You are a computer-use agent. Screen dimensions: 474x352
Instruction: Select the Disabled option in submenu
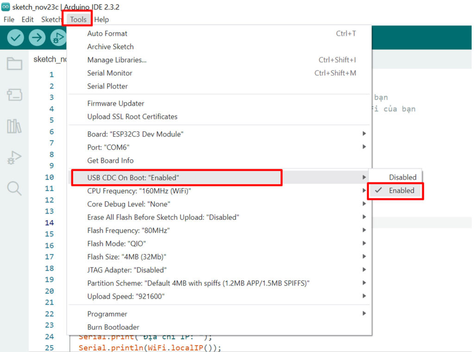coord(402,177)
